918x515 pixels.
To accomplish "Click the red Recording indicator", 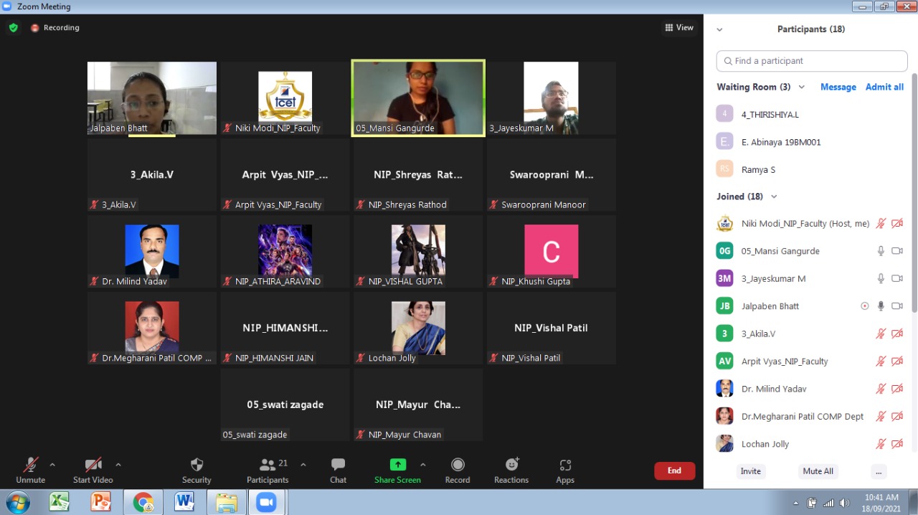I will (55, 28).
